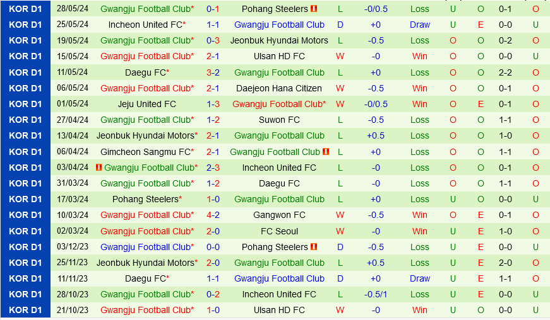This screenshot has height=320, width=550.
Task: Click Jeju United FC team name
Action: [x=147, y=104]
